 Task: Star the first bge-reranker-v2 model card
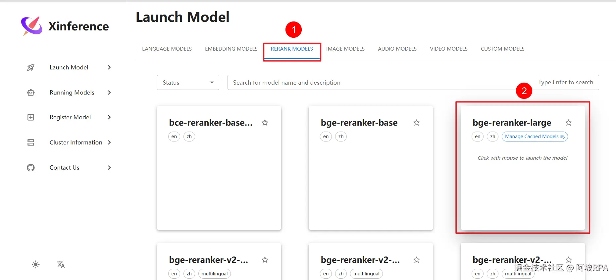(265, 260)
